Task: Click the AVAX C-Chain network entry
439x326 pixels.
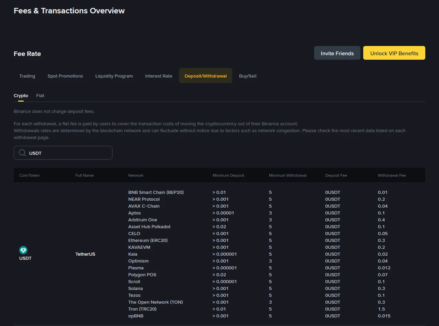Action: (x=144, y=206)
